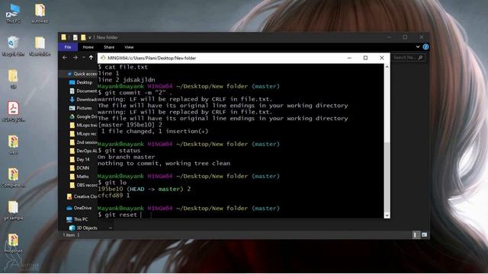Open the File menu in Explorer

click(x=68, y=47)
